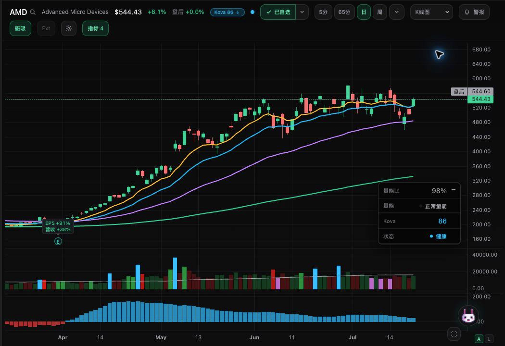Viewport: 505px width, 346px height.
Task: Select the A auto scale toggle
Action: tap(479, 339)
